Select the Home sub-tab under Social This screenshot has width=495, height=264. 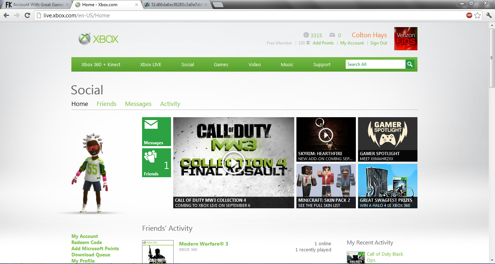(x=80, y=104)
